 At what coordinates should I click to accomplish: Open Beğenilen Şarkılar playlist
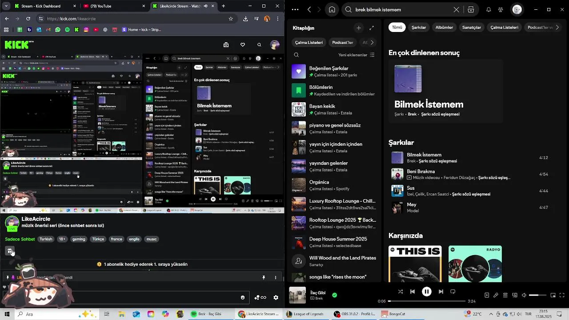(333, 72)
